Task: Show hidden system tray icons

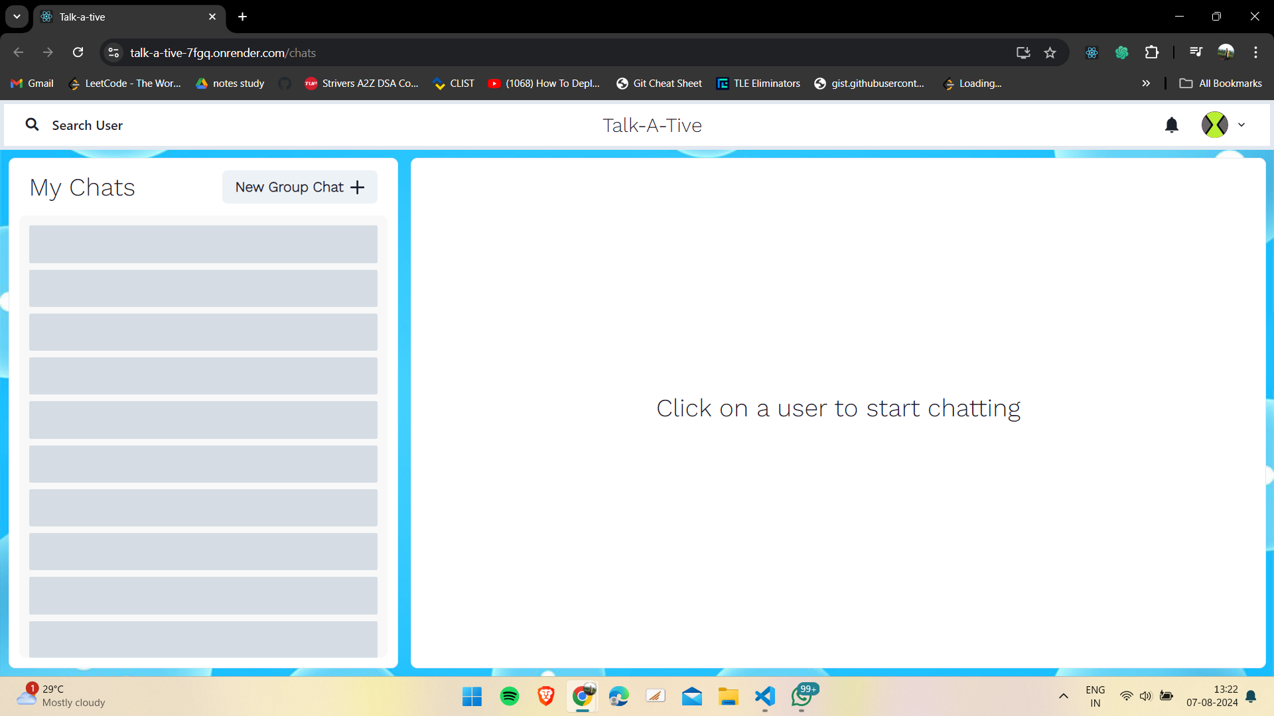Action: tap(1063, 696)
